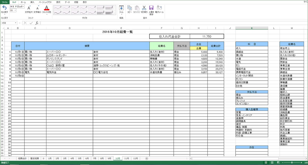Click the フィル fill down icon
The height and width of the screenshot is (165, 308).
(x=121, y=8)
